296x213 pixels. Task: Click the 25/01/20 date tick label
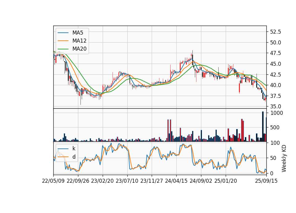tap(226, 181)
